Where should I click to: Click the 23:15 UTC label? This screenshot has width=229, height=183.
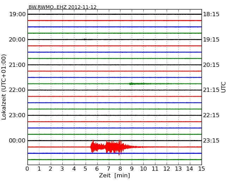pyautogui.click(x=211, y=140)
